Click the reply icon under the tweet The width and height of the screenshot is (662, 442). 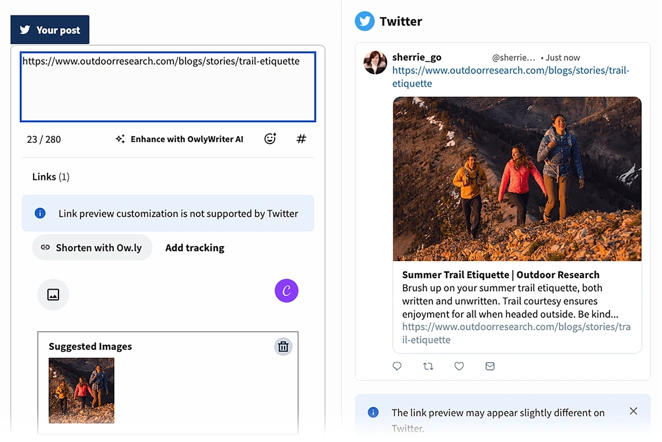point(397,366)
